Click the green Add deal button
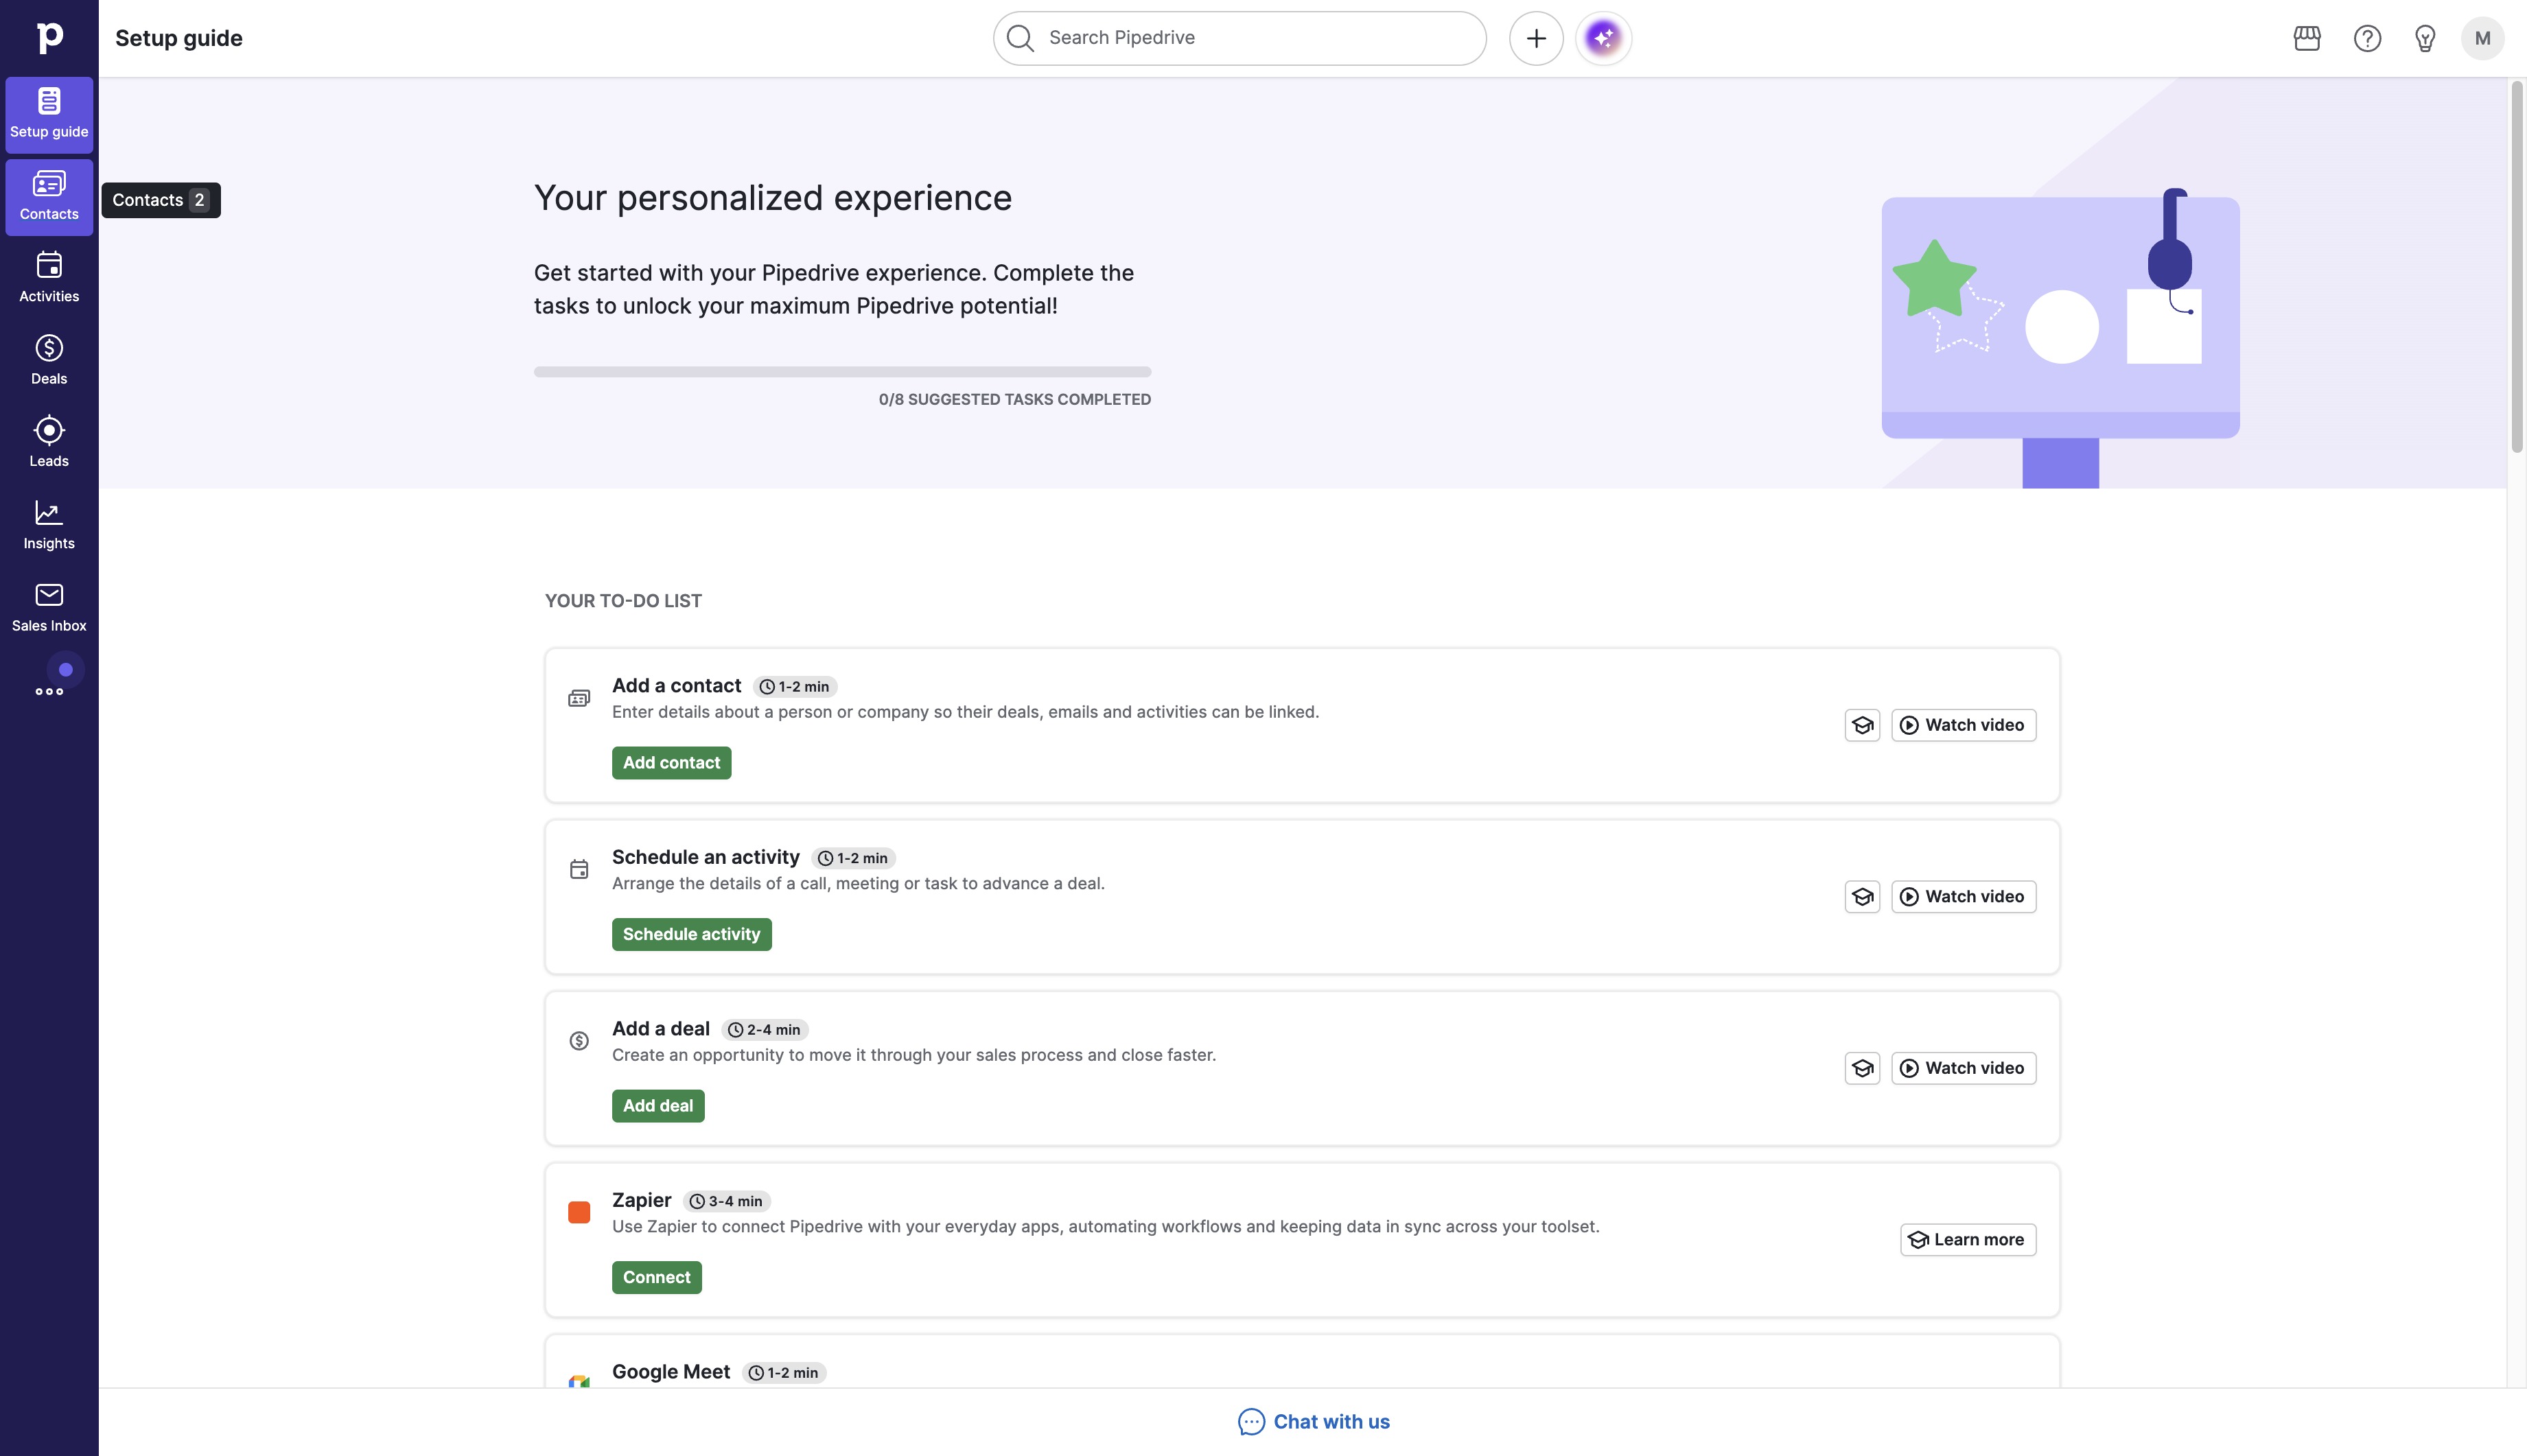Screen dimensions: 2527x1456 point(658,1105)
